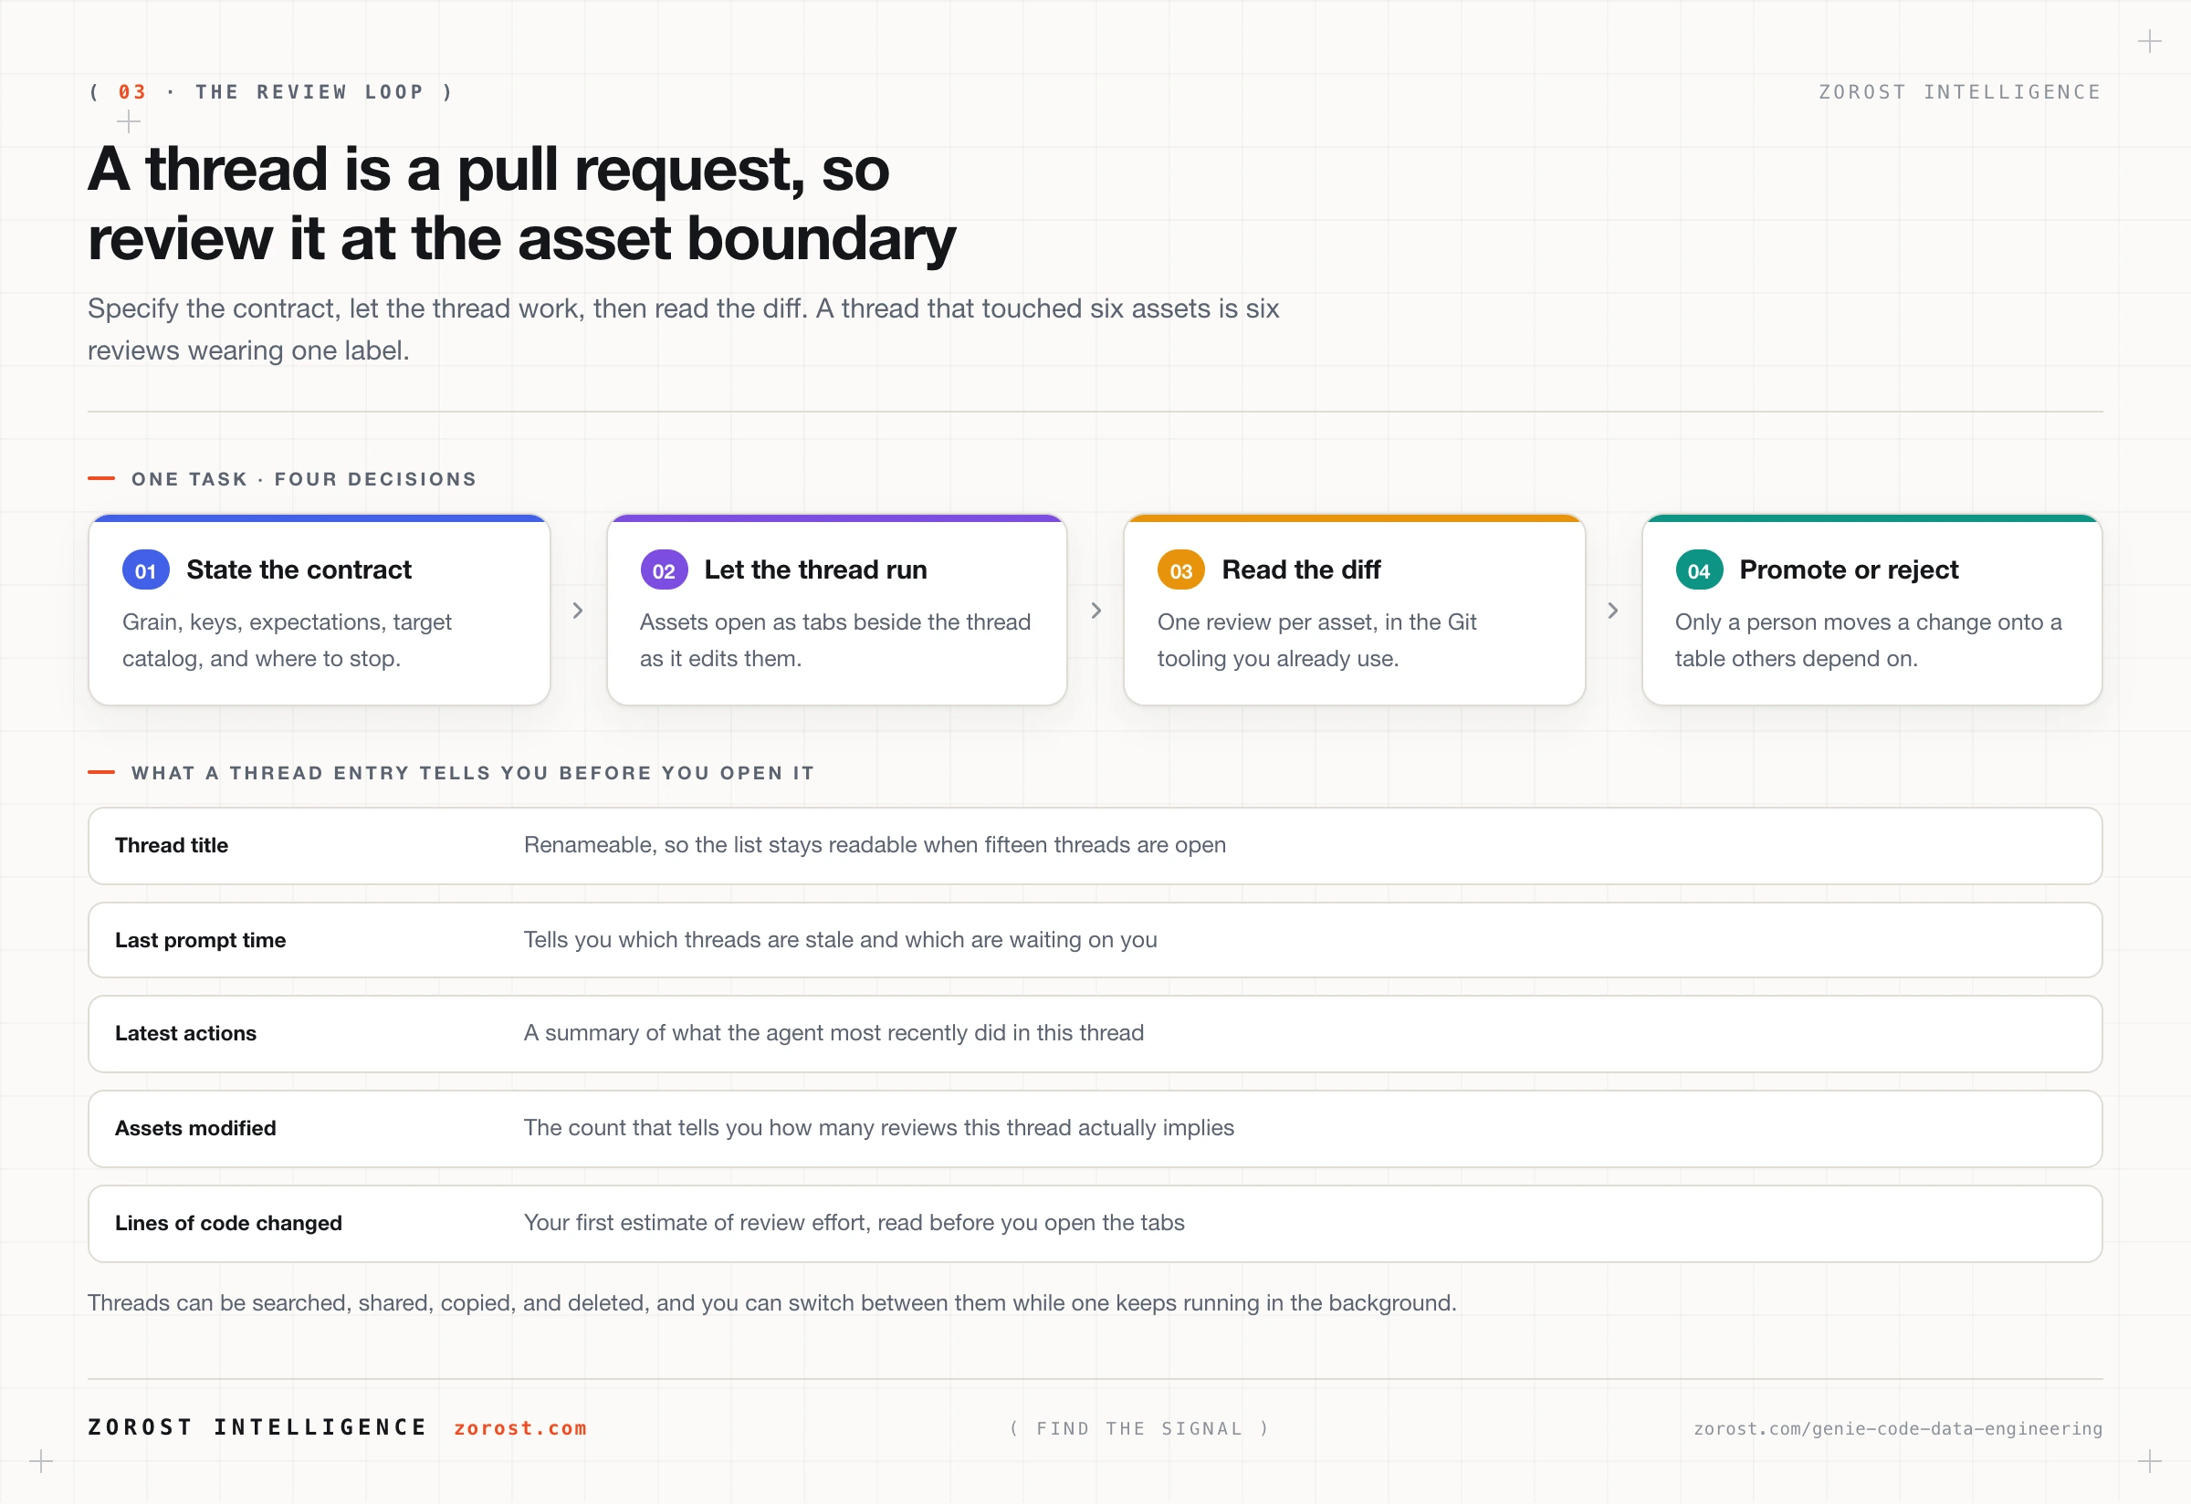Select the Read the diff card title
This screenshot has height=1504, width=2191.
pyautogui.click(x=1301, y=570)
